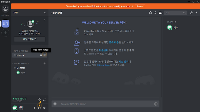This screenshot has width=200, height=112.
Task: Attach a file with plus button
Action: tap(55, 104)
